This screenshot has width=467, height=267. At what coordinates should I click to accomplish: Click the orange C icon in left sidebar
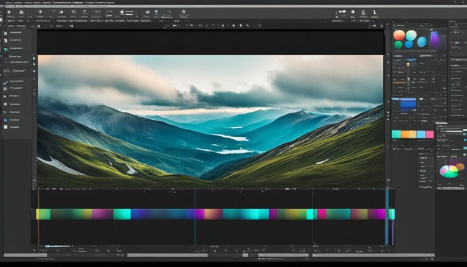6,71
